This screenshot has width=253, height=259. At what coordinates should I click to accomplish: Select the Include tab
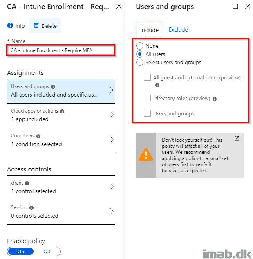click(149, 30)
